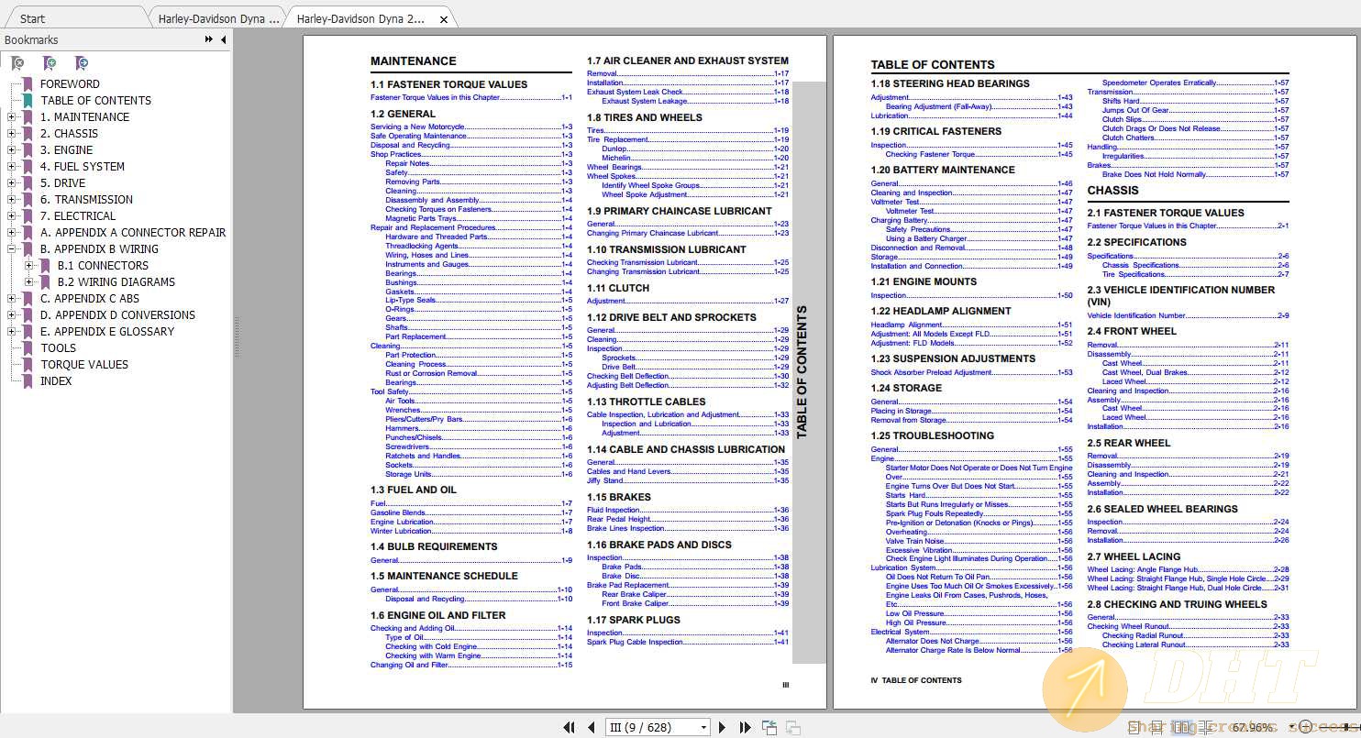Screen dimensions: 1361x738
Task: Expand the C. APPENDIX C ABS bookmark
Action: click(x=11, y=299)
